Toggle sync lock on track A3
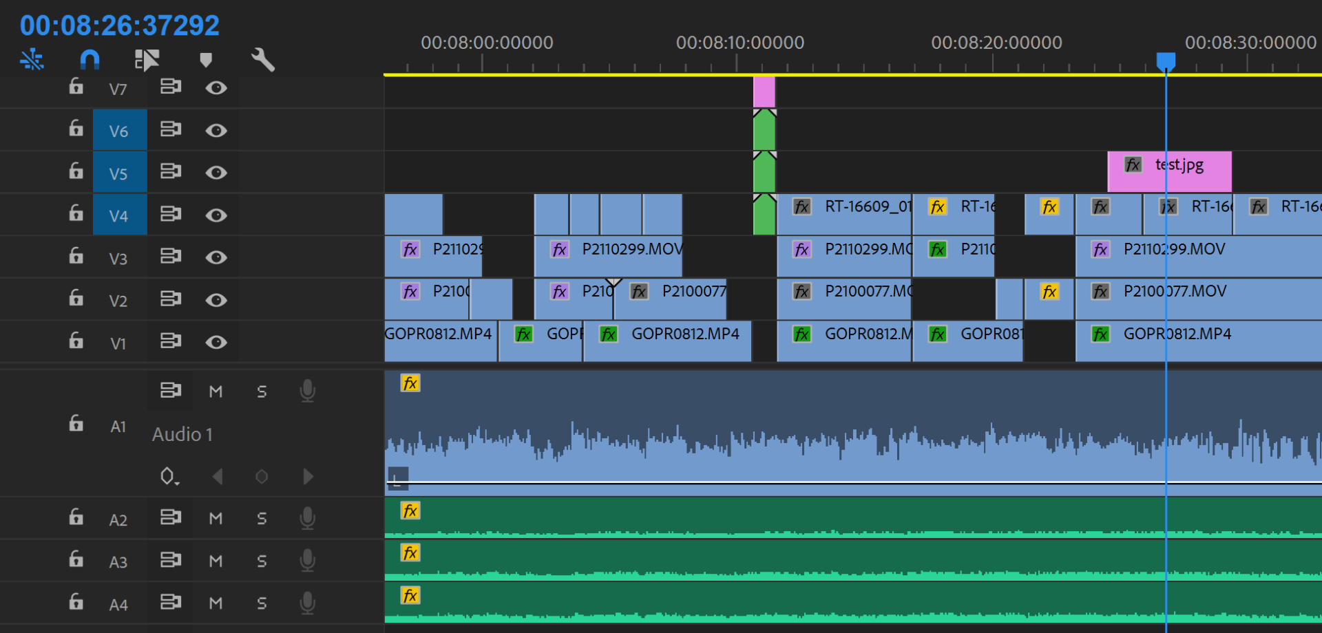 click(x=170, y=560)
